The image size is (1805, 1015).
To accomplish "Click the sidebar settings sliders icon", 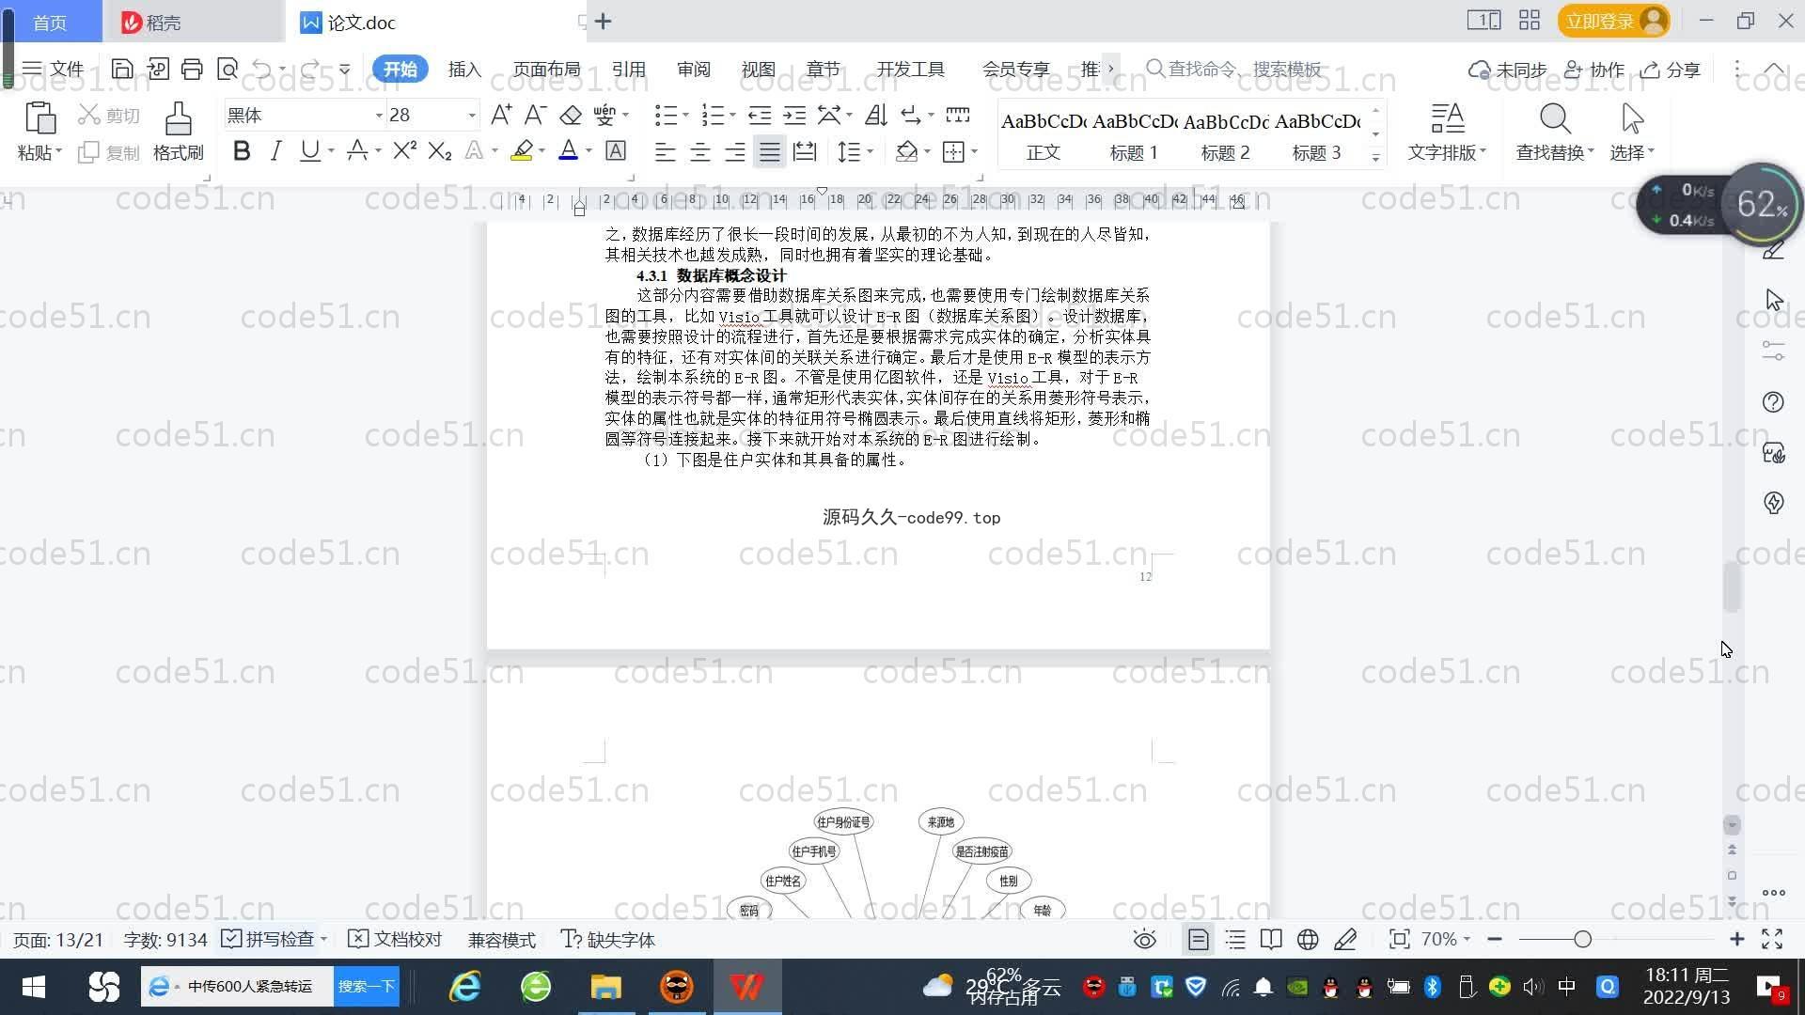I will point(1773,351).
